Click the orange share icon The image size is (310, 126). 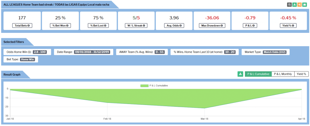point(299,5)
